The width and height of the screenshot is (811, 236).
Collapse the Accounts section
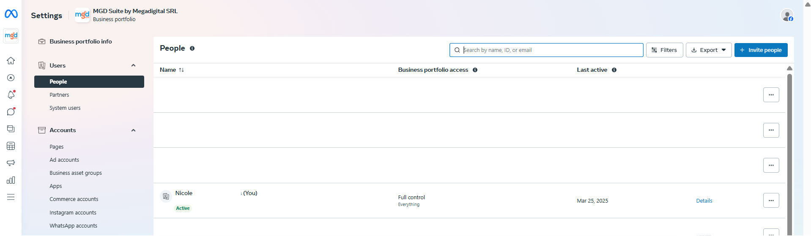pyautogui.click(x=133, y=130)
